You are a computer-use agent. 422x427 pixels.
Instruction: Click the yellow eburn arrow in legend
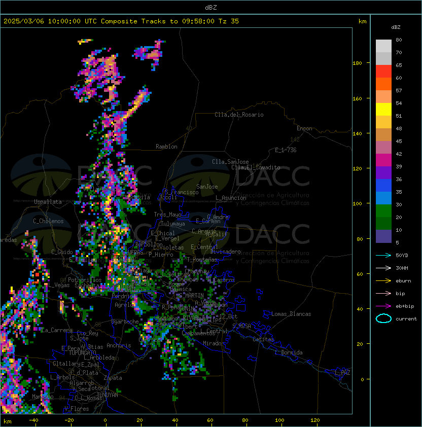(x=383, y=281)
